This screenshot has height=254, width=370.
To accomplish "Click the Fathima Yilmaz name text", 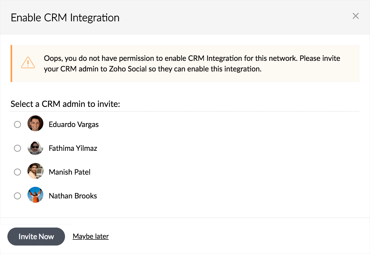I will pos(73,148).
